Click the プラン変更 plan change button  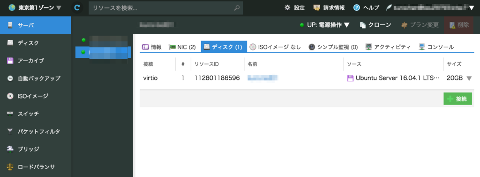pyautogui.click(x=420, y=25)
